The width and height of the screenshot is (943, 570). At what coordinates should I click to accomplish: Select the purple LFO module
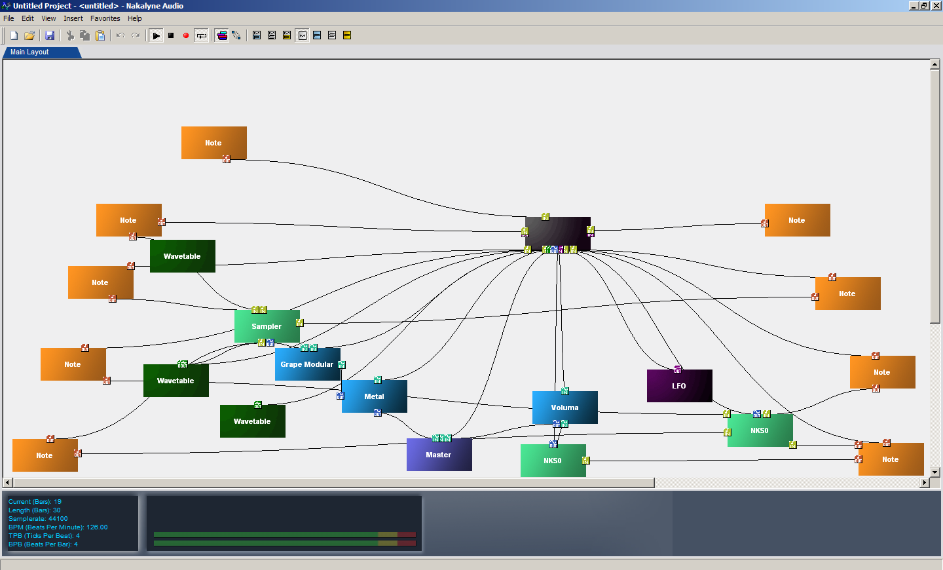(x=680, y=386)
